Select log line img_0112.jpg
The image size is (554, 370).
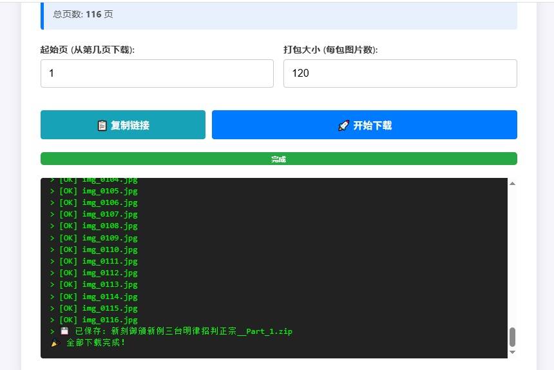[94, 273]
